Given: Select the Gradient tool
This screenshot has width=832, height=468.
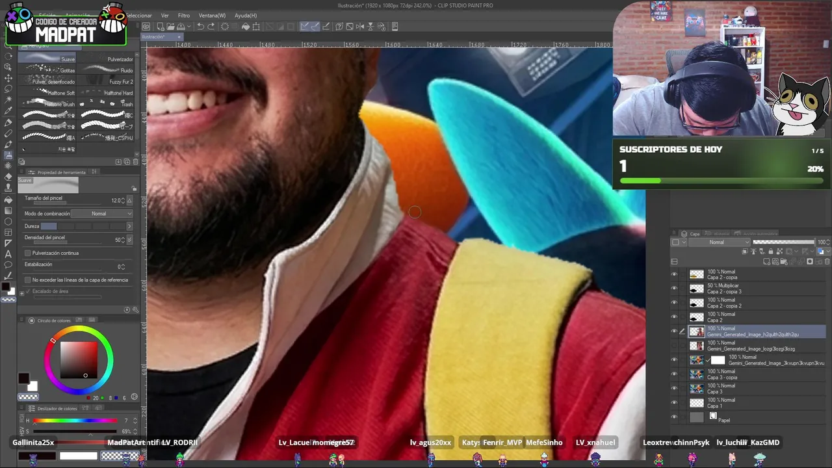Looking at the screenshot, I should (8, 211).
